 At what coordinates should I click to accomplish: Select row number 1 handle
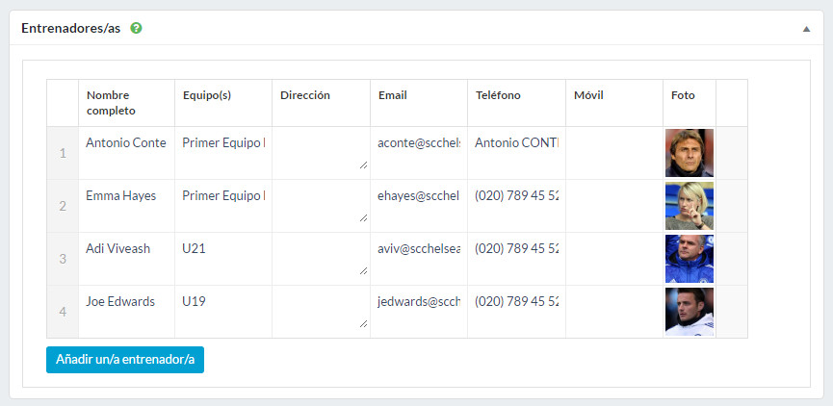[x=63, y=153]
